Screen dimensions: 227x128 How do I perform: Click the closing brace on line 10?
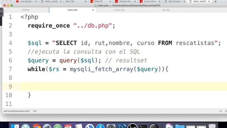(29, 95)
